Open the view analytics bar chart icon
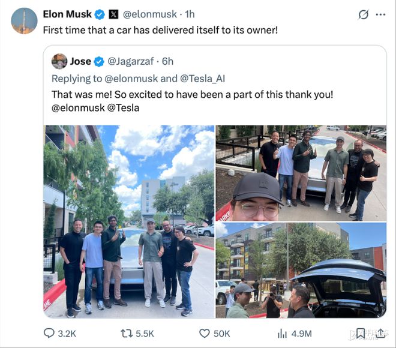The height and width of the screenshot is (348, 396). (282, 334)
